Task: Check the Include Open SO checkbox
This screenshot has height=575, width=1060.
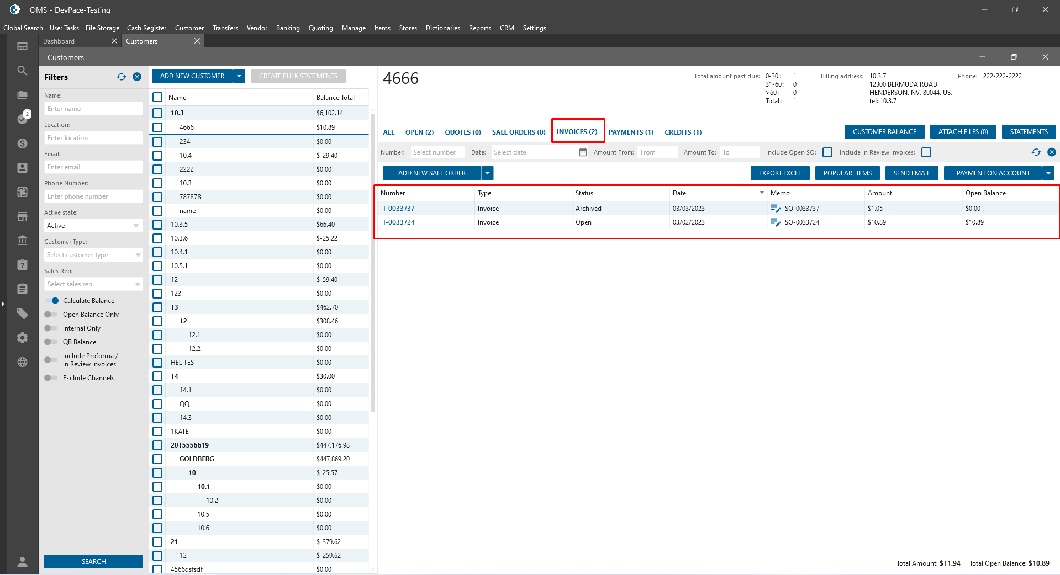Action: 827,152
